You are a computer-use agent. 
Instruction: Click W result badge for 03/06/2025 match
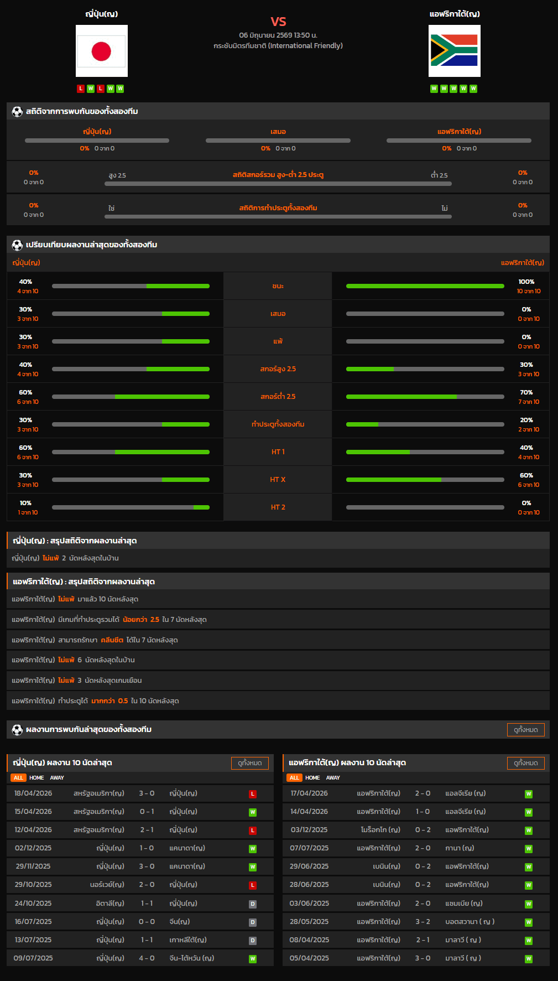(529, 904)
